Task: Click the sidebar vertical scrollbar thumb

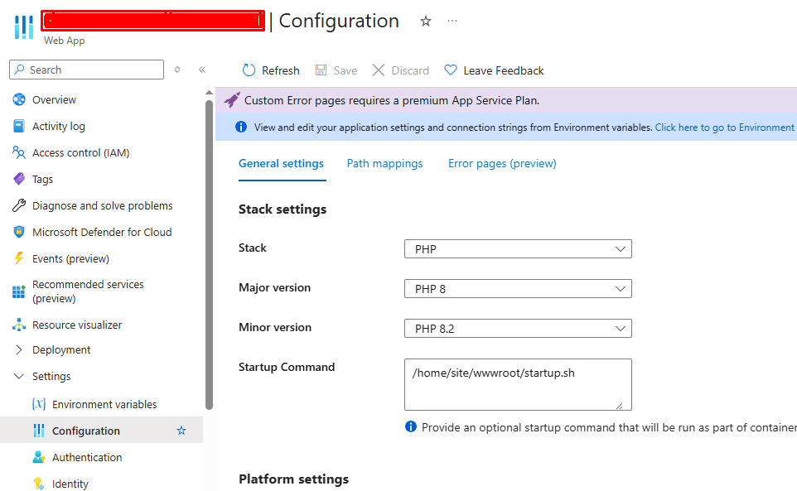Action: click(x=209, y=254)
